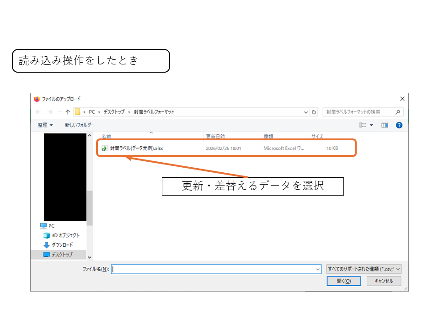This screenshot has width=439, height=329.
Task: Open the file type filter dropdown
Action: [364, 269]
